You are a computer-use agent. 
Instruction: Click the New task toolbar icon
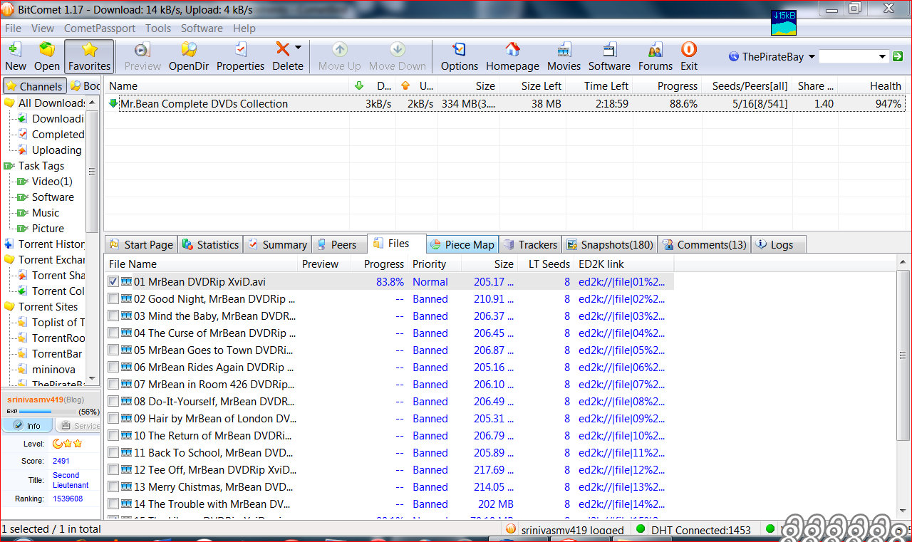15,56
